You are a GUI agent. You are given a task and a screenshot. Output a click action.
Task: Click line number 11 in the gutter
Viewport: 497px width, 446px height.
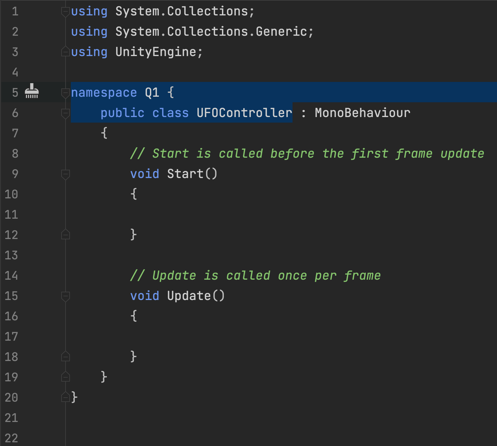pyautogui.click(x=11, y=215)
